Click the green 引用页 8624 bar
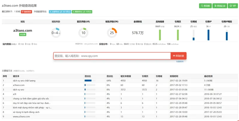 (x=178, y=35)
